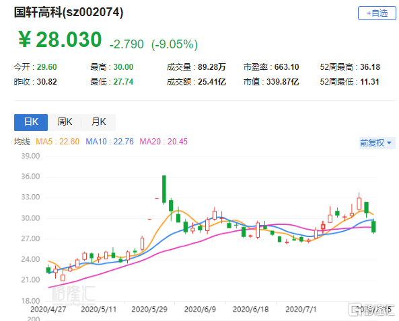Click the MA5 : 22.60 legend
399x321 pixels.
tap(57, 142)
